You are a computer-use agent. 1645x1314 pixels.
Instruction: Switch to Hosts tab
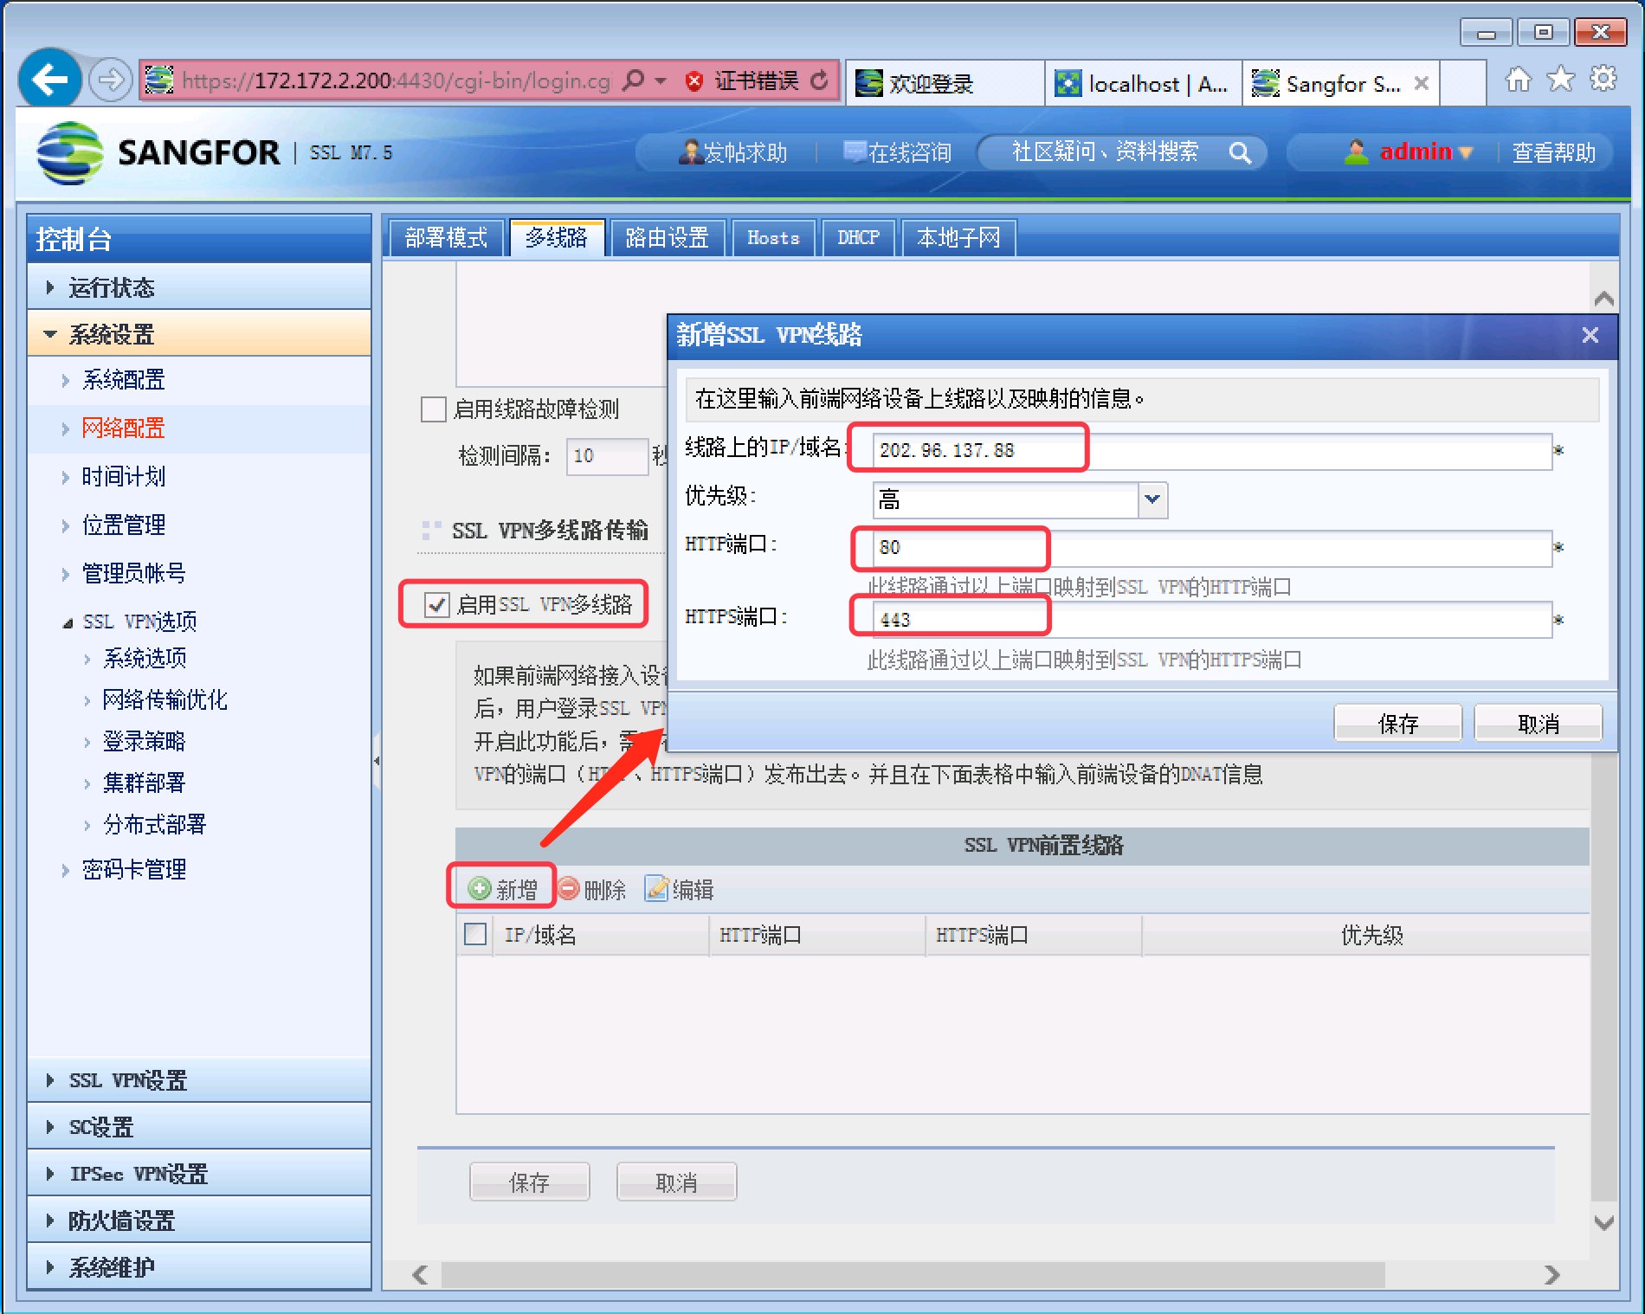click(773, 237)
